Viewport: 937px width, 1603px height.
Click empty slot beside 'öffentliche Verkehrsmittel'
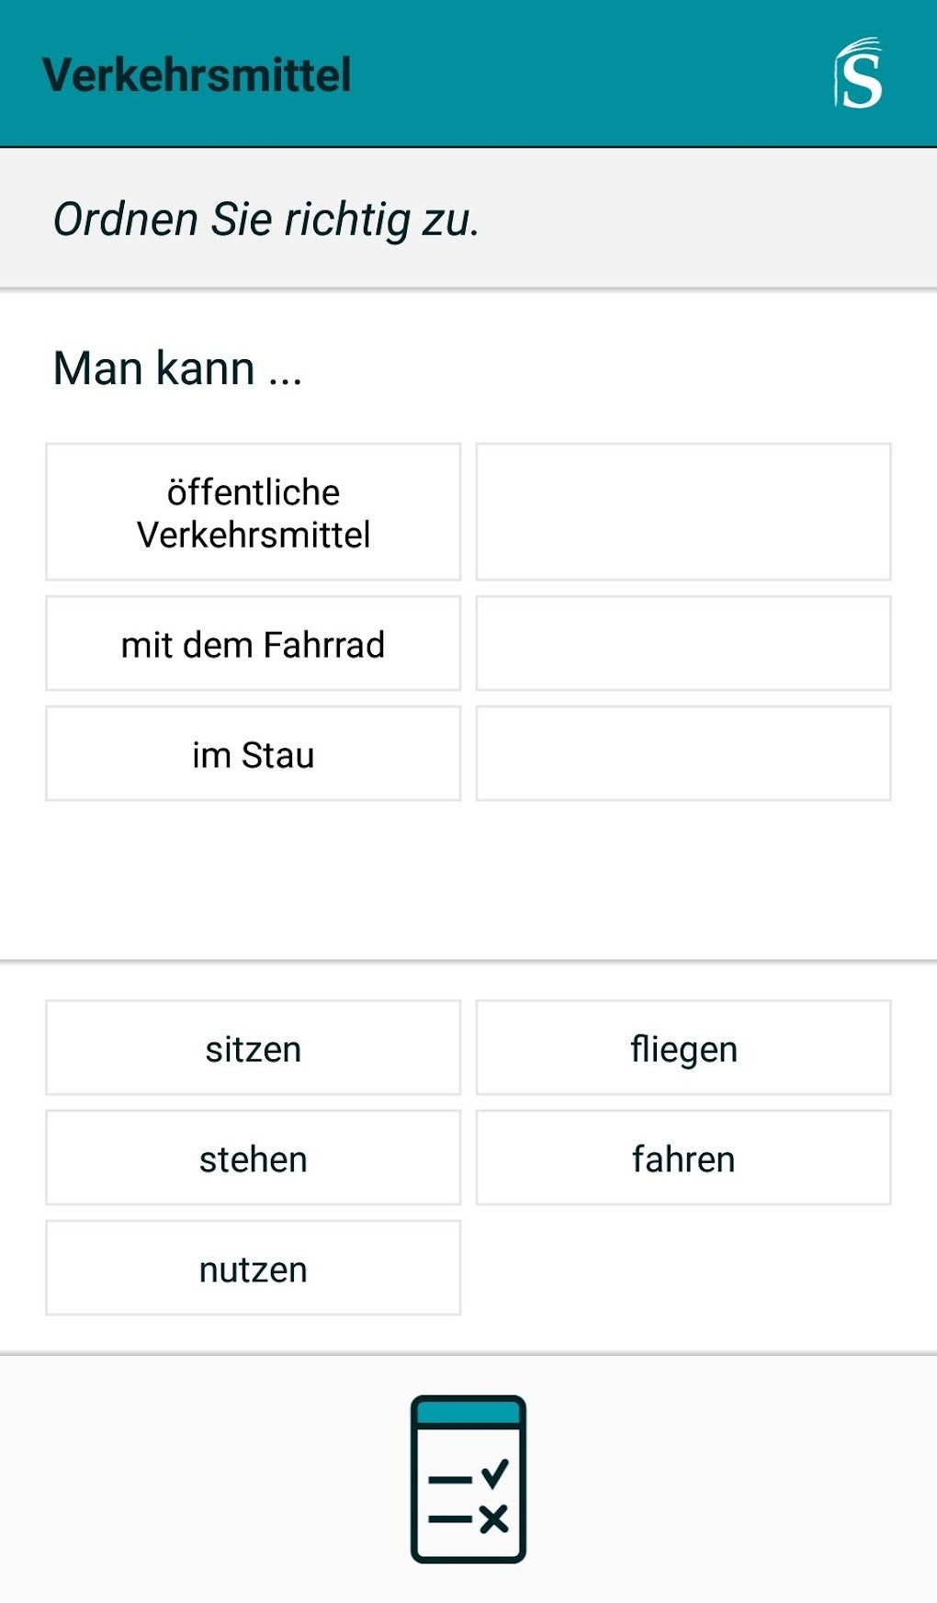point(683,513)
